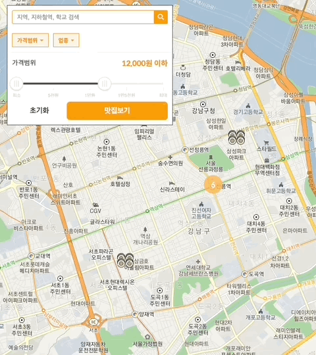Click the 강남구청 office marker icon
Screen dimensions: 316x355
click(x=203, y=105)
